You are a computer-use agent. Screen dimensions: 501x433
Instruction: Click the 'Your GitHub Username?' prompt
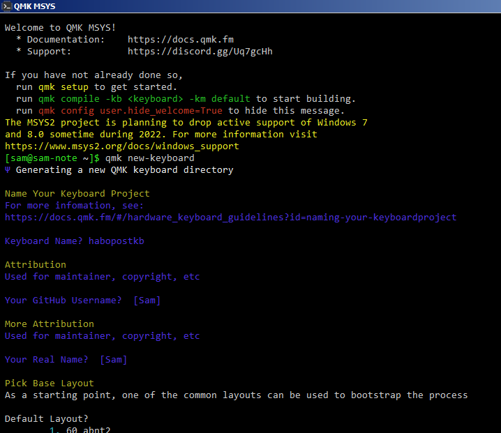pos(63,301)
